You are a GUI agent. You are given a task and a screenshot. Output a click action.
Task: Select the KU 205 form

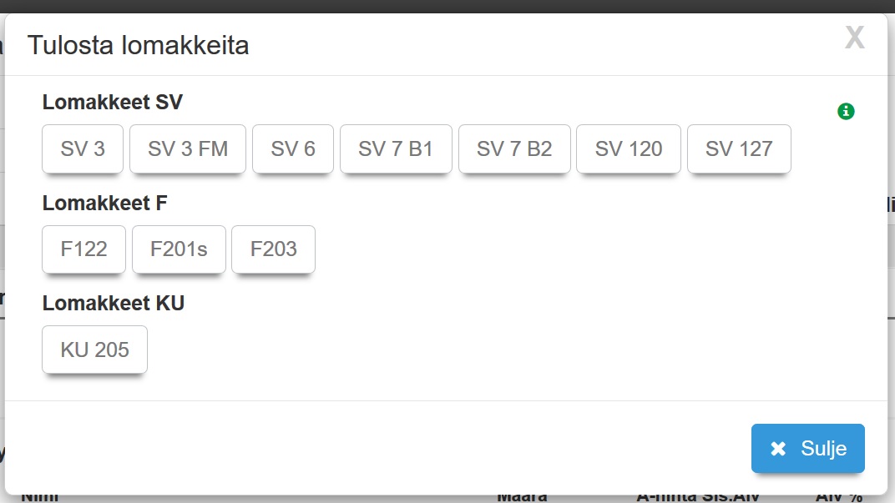[94, 350]
